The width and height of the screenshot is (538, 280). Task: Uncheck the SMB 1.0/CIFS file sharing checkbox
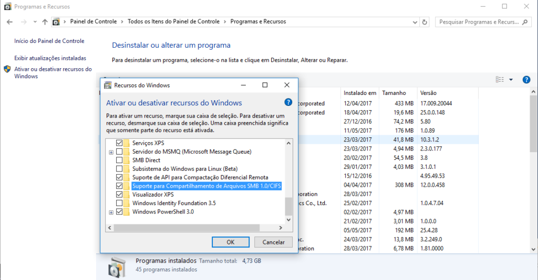click(x=119, y=186)
